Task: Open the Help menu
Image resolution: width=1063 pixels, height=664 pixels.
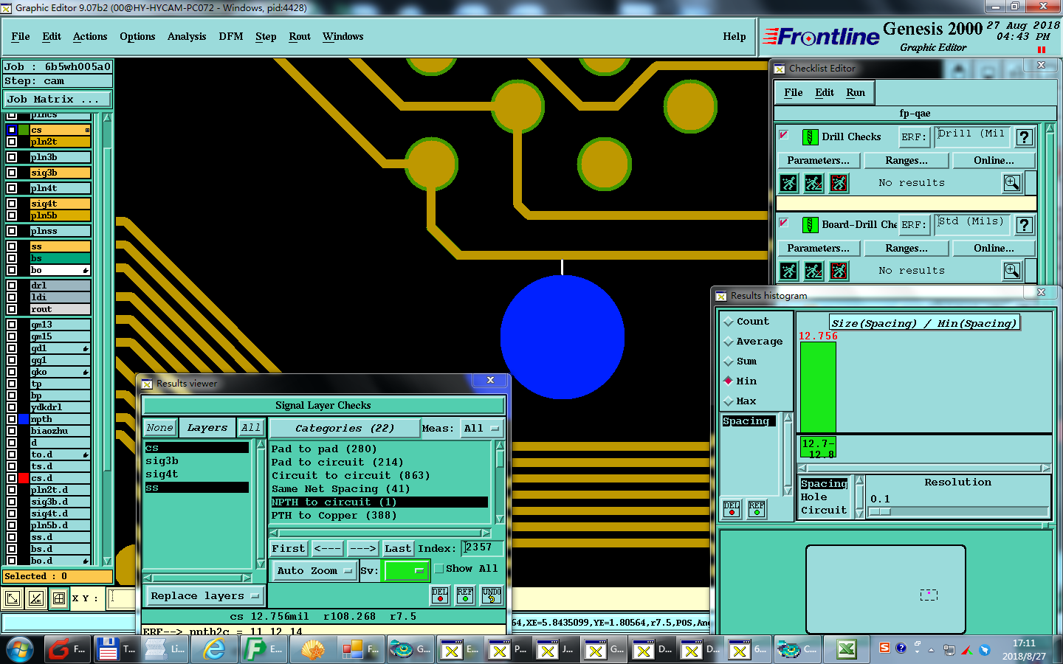Action: point(735,36)
